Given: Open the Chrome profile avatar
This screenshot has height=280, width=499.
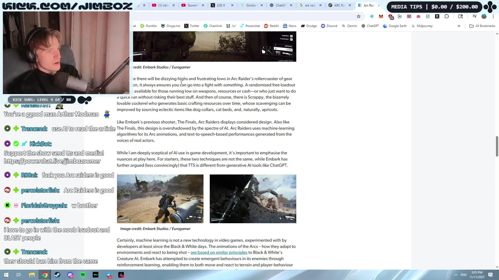Looking at the screenshot, I should click(484, 16).
